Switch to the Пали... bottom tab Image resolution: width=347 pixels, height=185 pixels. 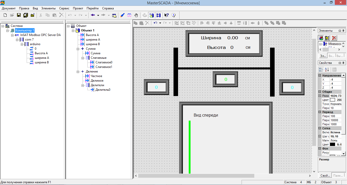tap(338, 175)
